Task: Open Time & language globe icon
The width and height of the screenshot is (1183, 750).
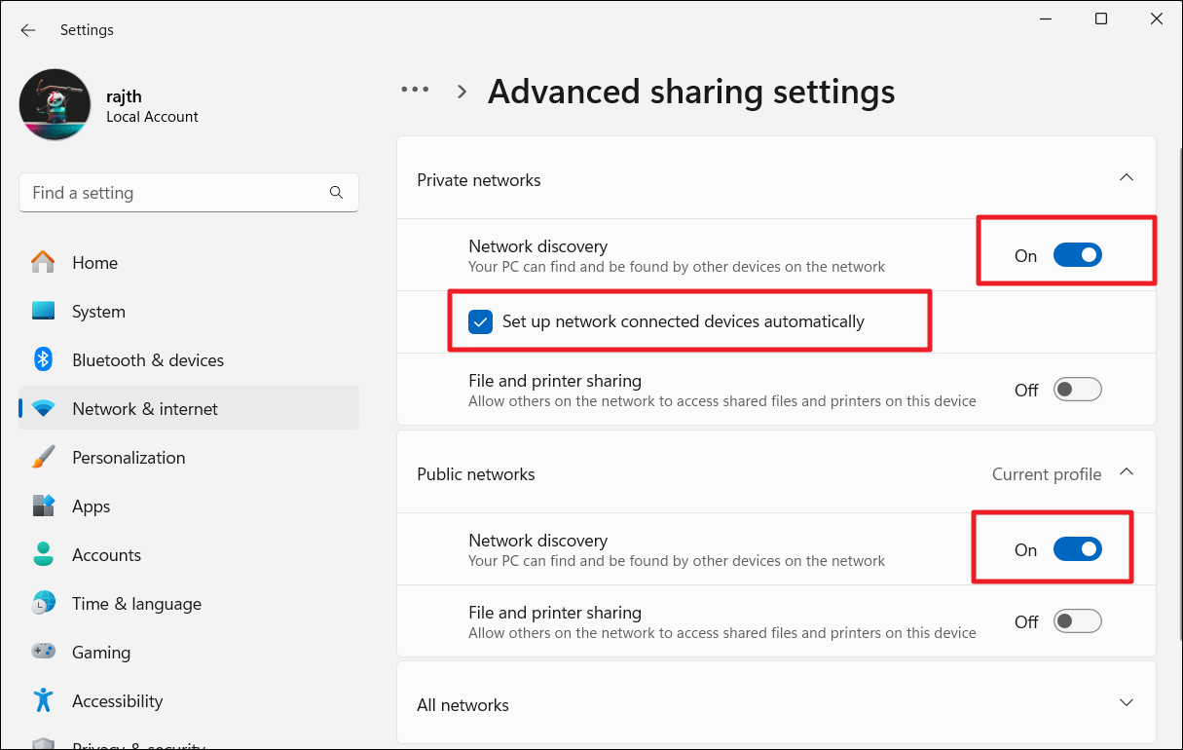Action: pyautogui.click(x=43, y=604)
